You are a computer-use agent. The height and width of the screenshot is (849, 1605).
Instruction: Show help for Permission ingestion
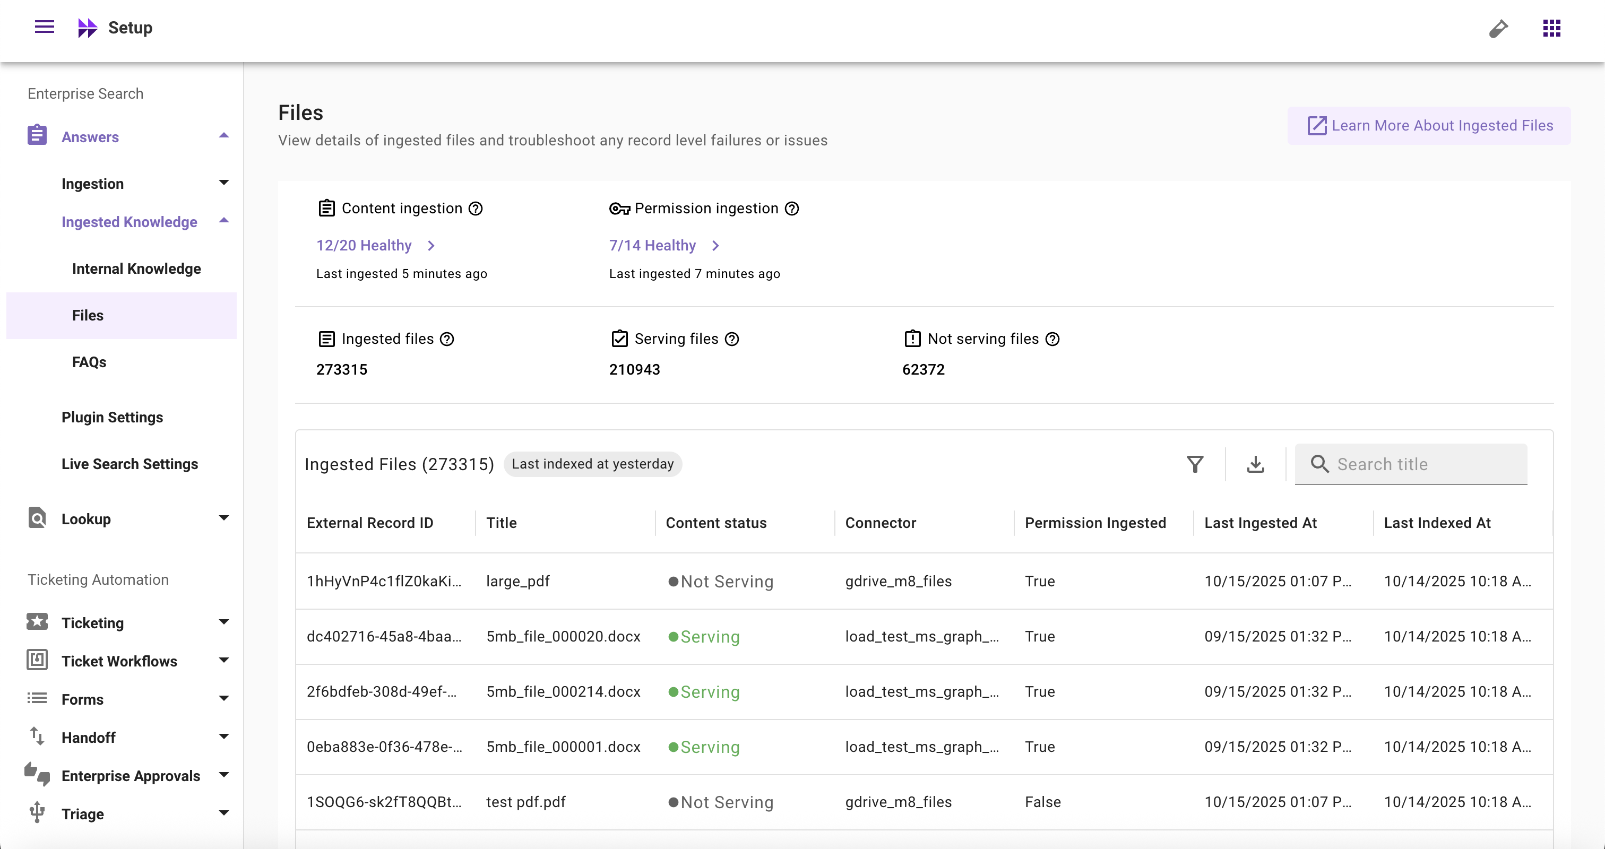click(x=791, y=209)
